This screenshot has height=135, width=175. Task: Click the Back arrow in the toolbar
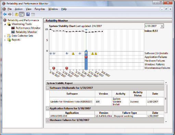click(5, 14)
